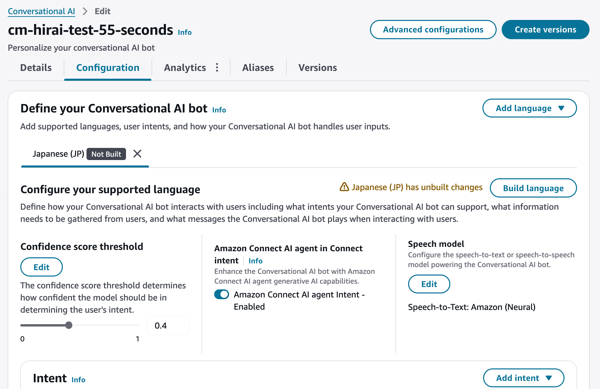Image resolution: width=600 pixels, height=389 pixels.
Task: Open the Aliases tab
Action: [258, 68]
